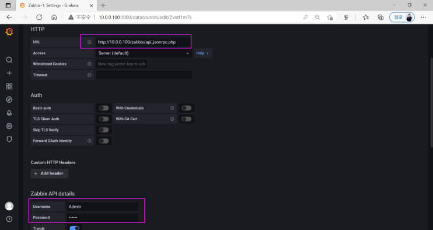
Task: Go back with the browser back arrow
Action: pyautogui.click(x=9, y=17)
